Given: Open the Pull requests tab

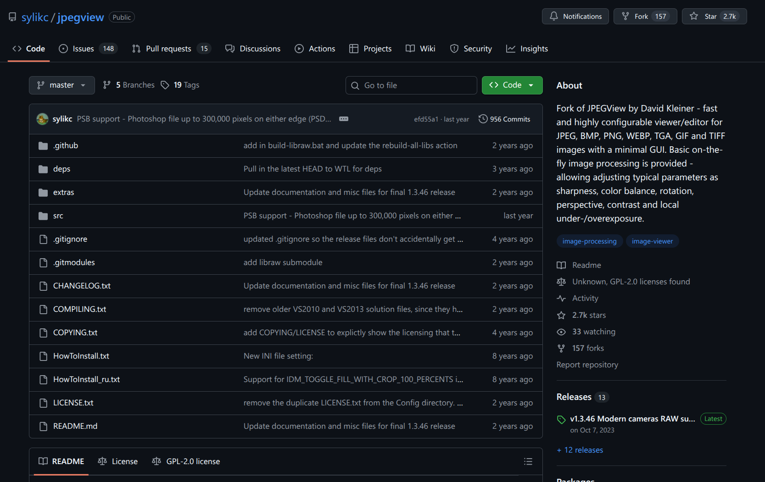Looking at the screenshot, I should (x=171, y=49).
